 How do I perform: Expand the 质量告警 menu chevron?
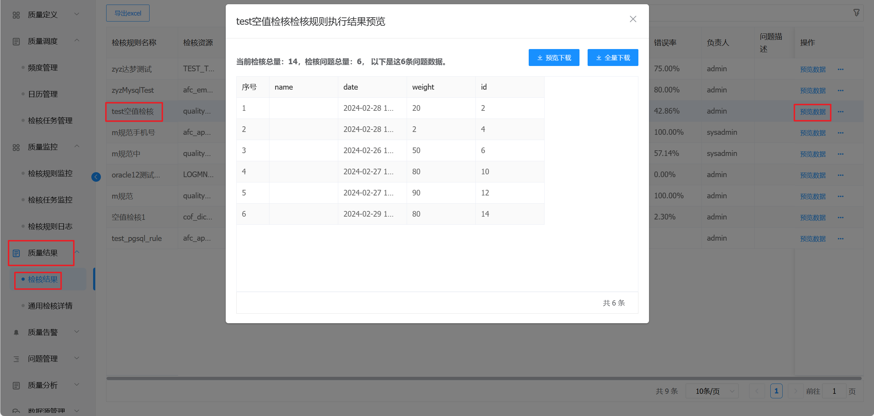[77, 332]
